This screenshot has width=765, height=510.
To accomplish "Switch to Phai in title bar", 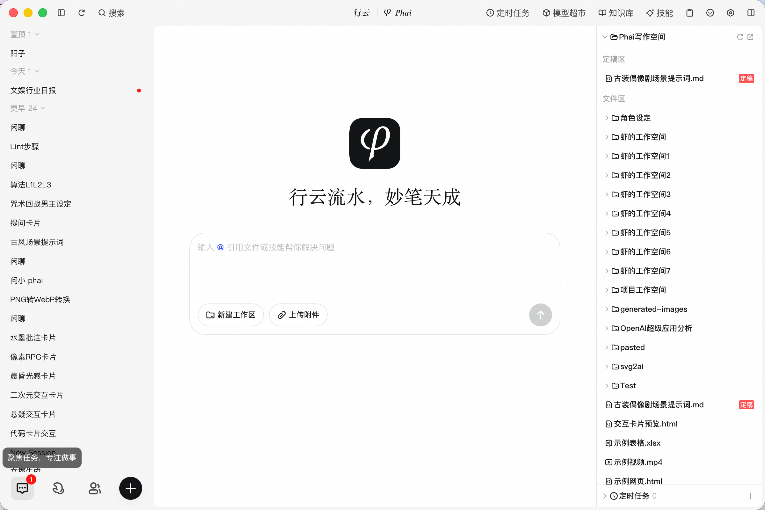I will (x=398, y=13).
